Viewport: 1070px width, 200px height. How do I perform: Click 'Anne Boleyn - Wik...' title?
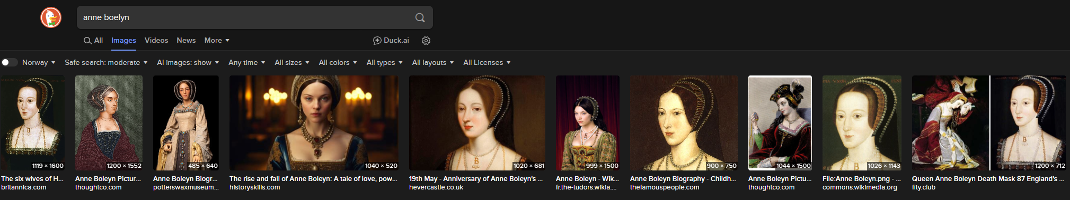[x=588, y=179]
